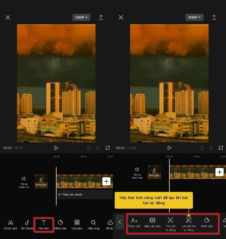Open the 1080P resolution dropdown in right screen
The width and height of the screenshot is (226, 239).
point(194,17)
